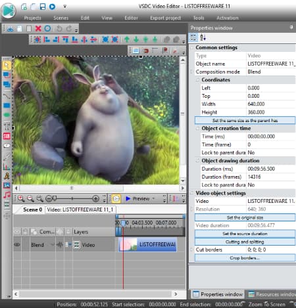Collapse Object drawing duration group
This screenshot has height=308, width=296.
point(198,161)
